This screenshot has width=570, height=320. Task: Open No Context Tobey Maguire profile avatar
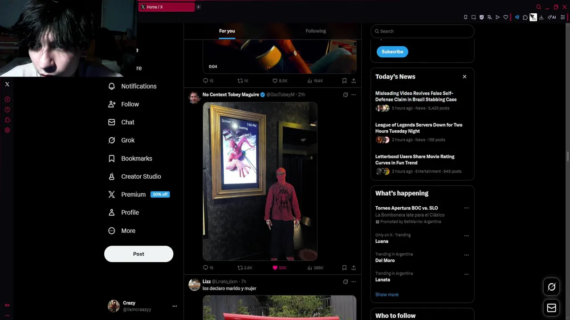[194, 98]
